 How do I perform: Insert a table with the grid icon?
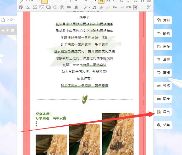[x=149, y=1]
